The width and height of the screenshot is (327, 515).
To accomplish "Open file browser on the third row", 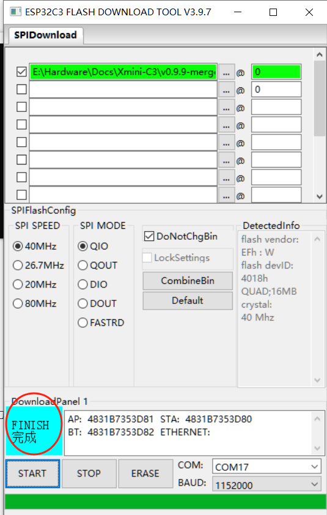I will click(226, 108).
